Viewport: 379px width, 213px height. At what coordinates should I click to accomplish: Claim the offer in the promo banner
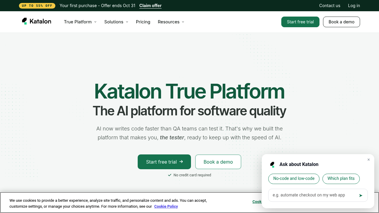[150, 6]
